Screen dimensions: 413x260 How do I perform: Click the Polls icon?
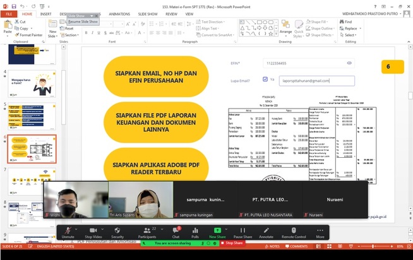point(195,232)
